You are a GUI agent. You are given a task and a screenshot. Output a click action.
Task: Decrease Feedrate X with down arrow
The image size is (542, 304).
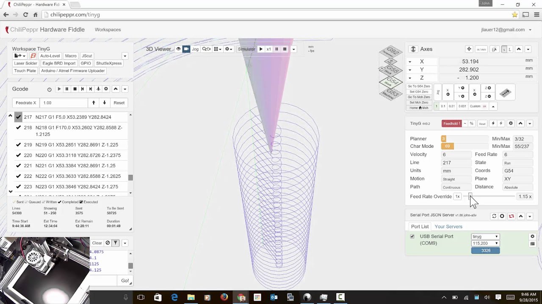(x=104, y=103)
